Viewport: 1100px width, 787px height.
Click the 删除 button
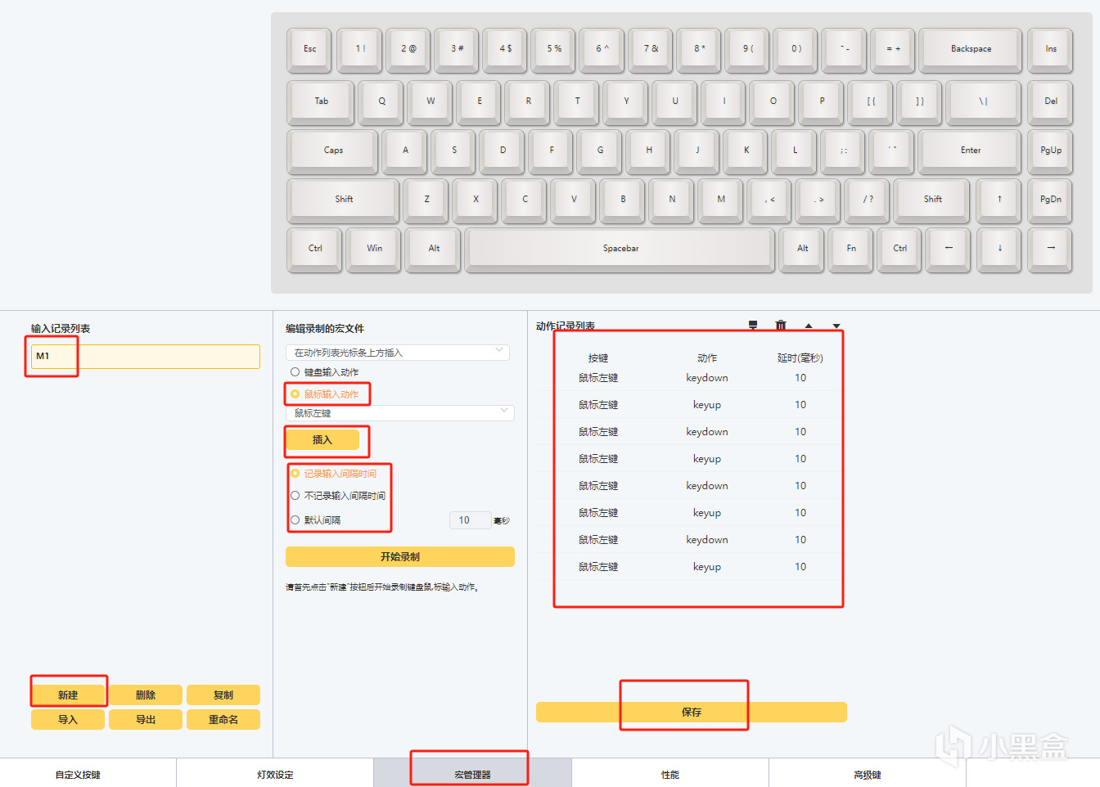coord(146,695)
